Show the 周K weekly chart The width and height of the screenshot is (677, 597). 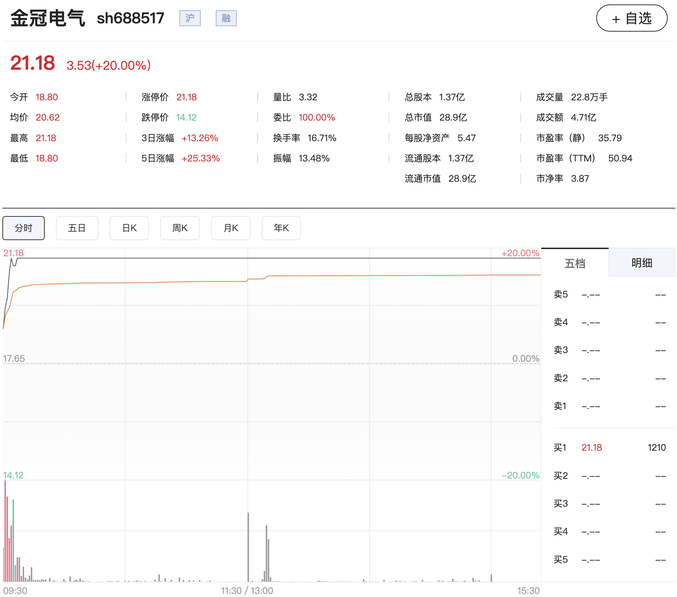(x=180, y=228)
